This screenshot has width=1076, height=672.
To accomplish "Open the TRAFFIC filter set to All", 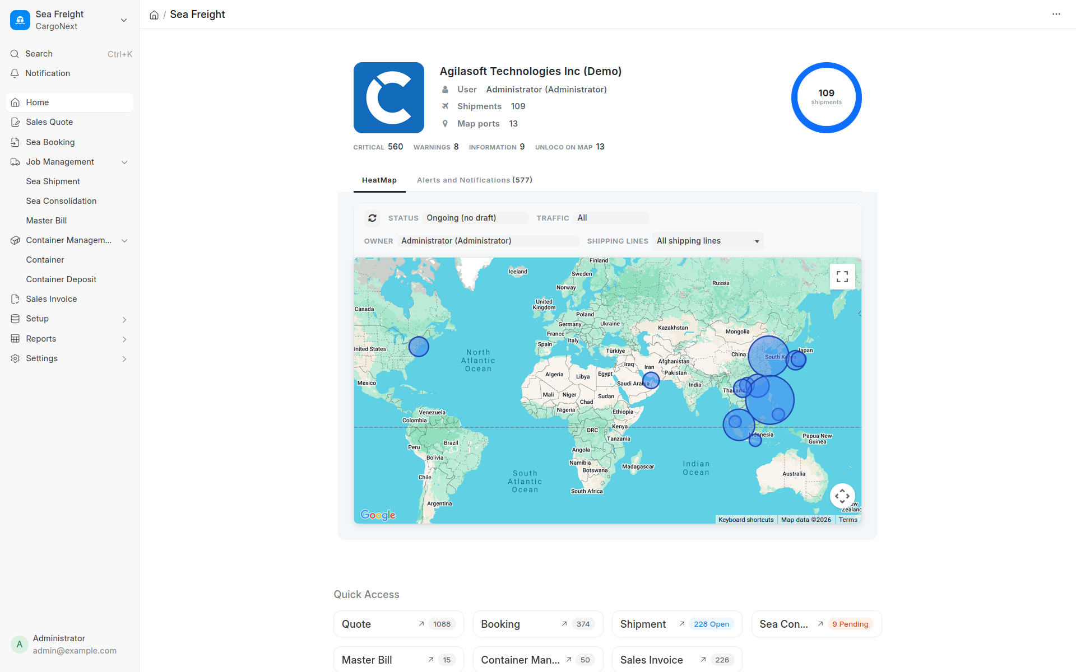I will pyautogui.click(x=611, y=218).
